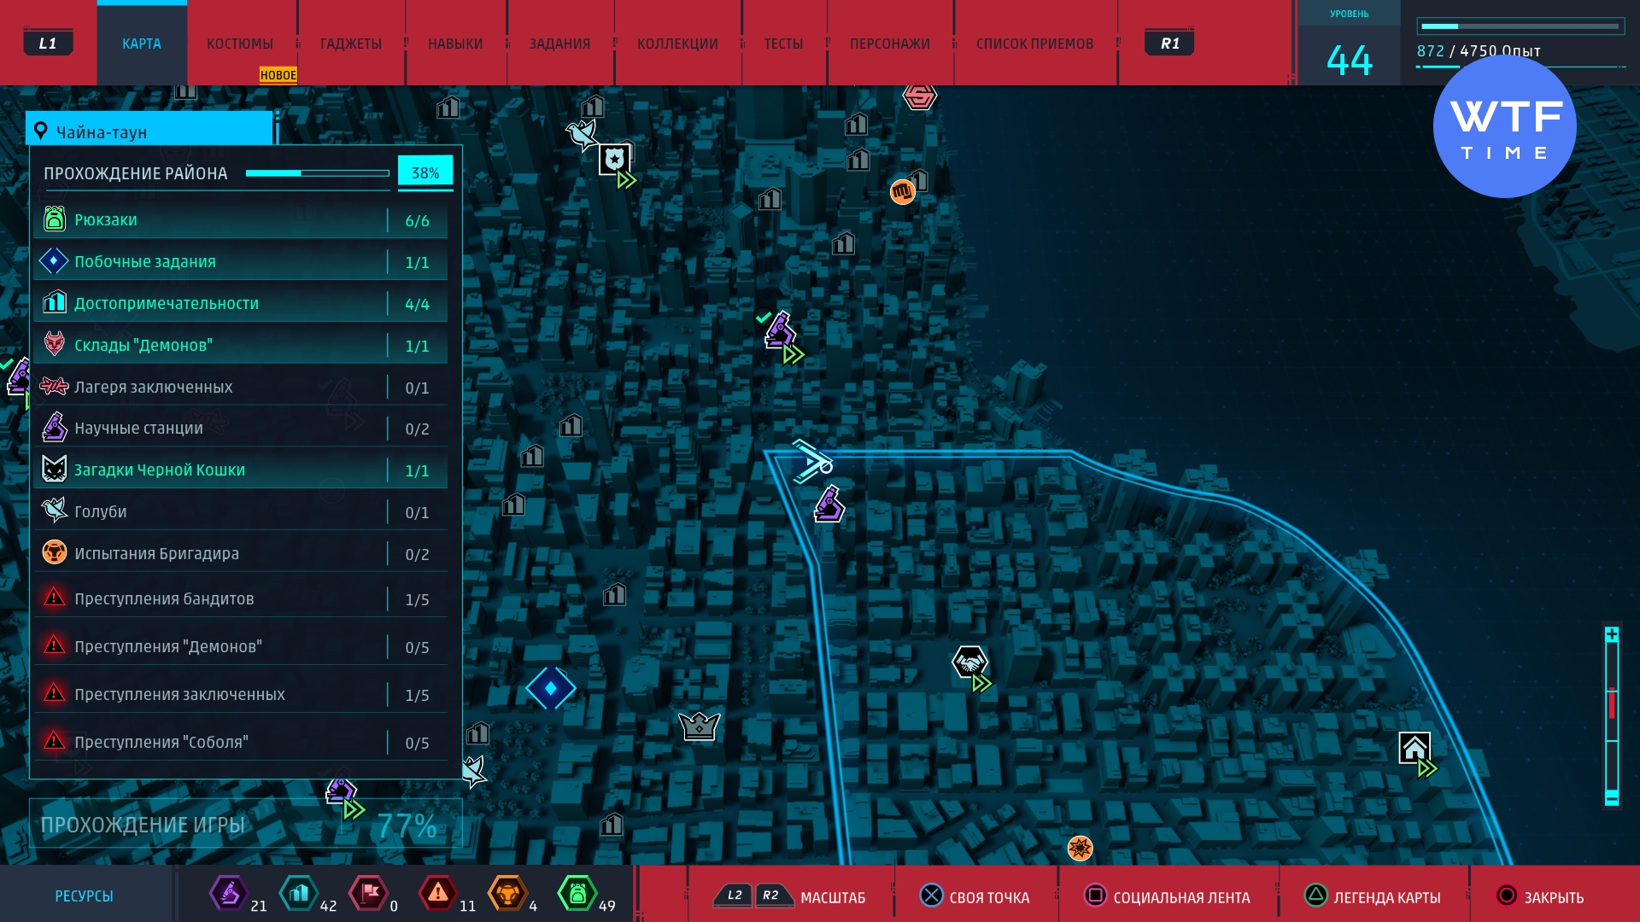Switch to the Навыки tab
Screen dimensions: 1640x922
coord(455,44)
